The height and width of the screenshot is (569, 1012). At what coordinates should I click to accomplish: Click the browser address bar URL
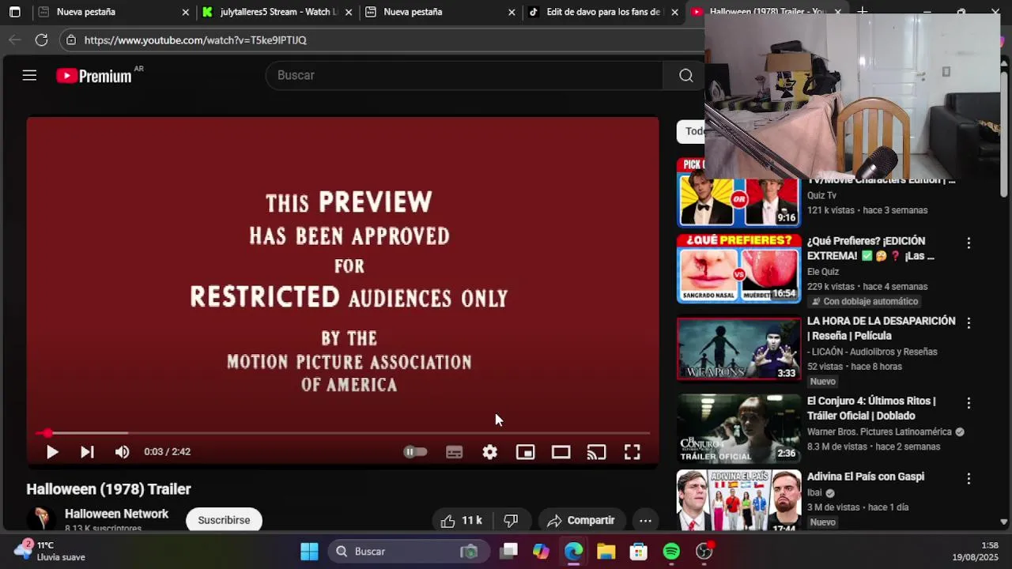195,40
